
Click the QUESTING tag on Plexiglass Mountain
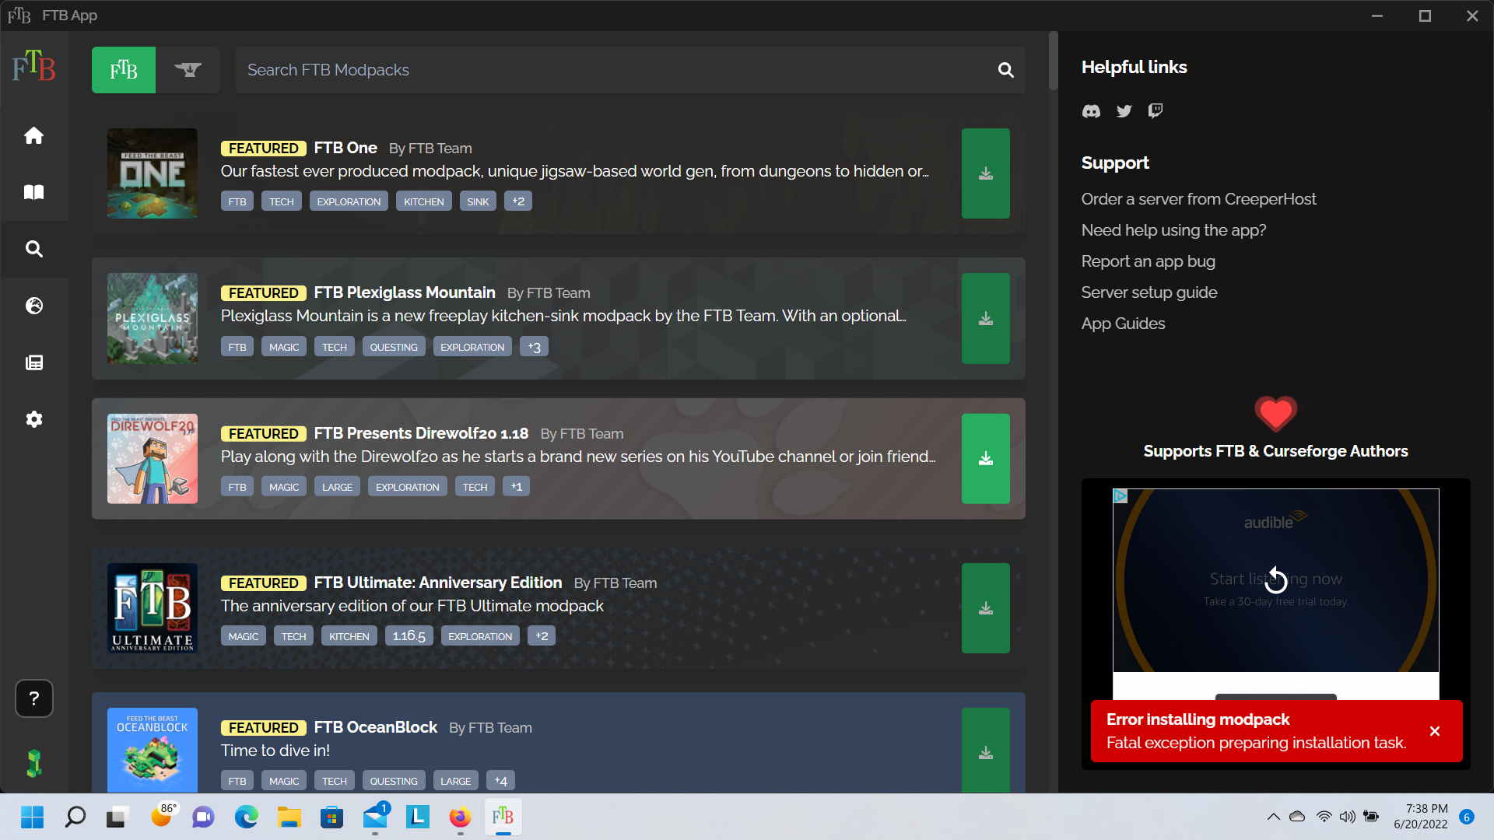tap(394, 347)
